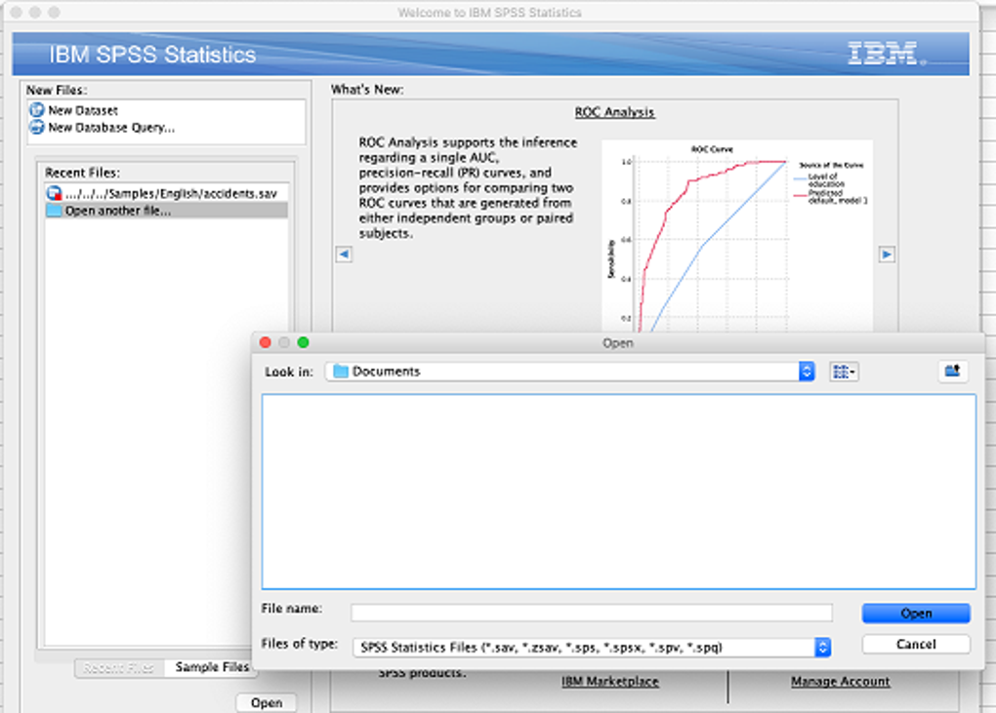Change file list view mode
The width and height of the screenshot is (996, 713).
point(845,372)
